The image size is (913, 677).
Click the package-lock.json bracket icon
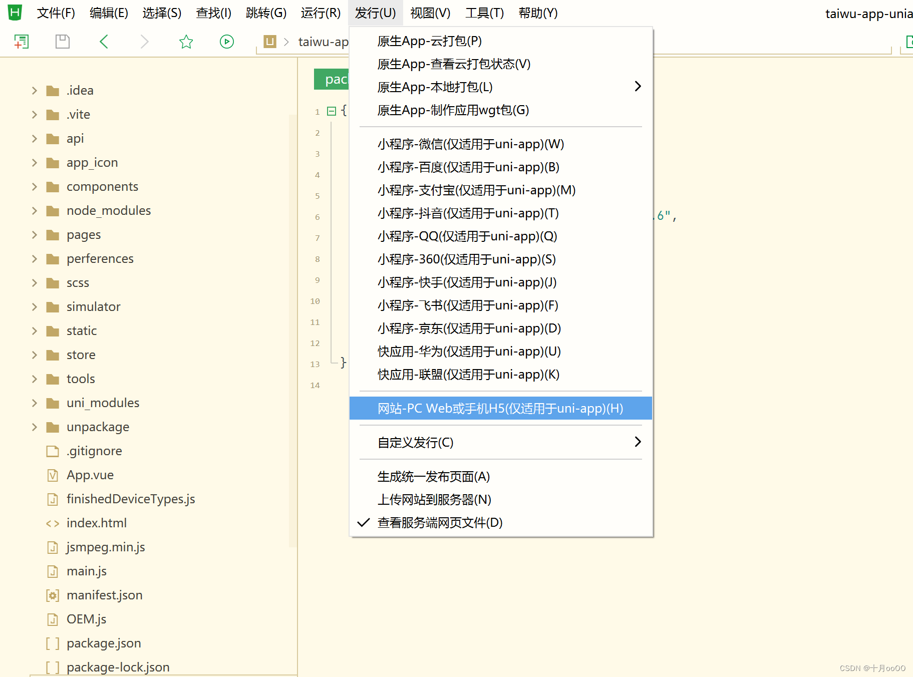pyautogui.click(x=53, y=667)
